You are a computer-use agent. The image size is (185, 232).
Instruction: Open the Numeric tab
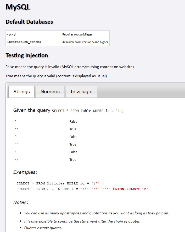coord(50,92)
